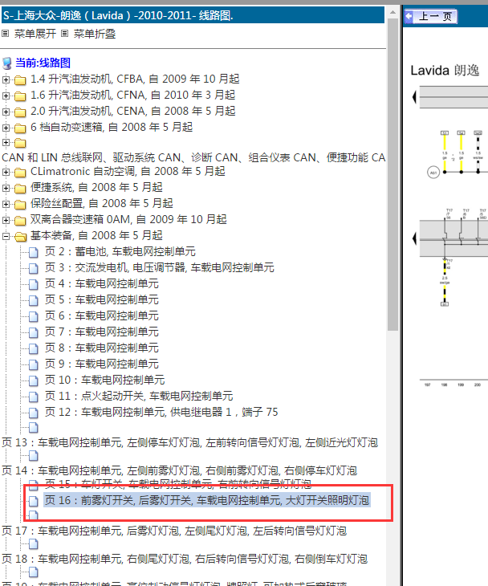Expand the 双离合器变速箱 0AM folder
The height and width of the screenshot is (586, 488).
6,220
